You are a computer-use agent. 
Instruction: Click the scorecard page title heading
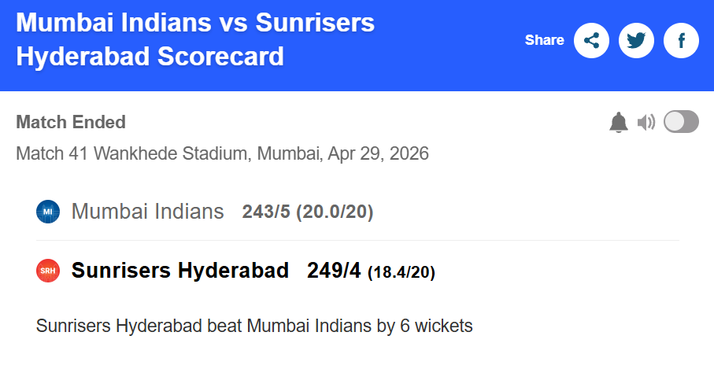click(195, 39)
